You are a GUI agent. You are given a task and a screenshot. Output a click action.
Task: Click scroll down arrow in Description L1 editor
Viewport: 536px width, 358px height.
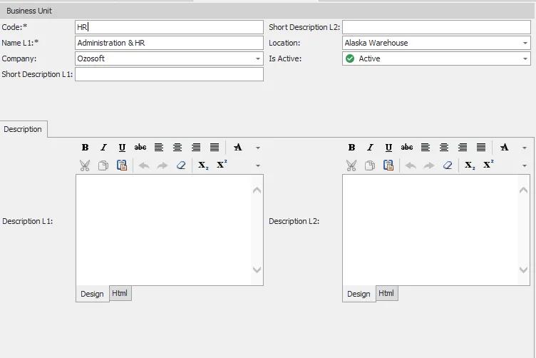pyautogui.click(x=257, y=270)
